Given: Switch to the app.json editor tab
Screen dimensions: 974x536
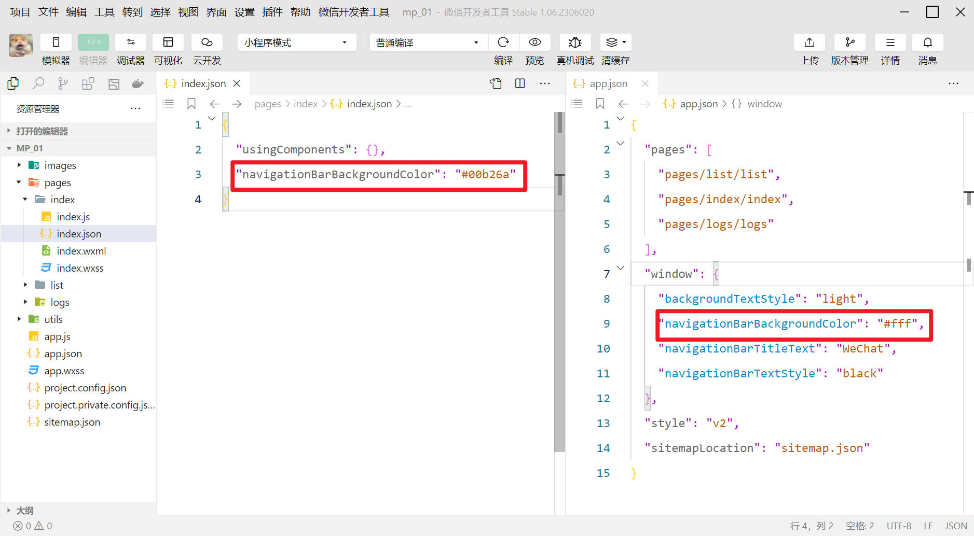Looking at the screenshot, I should point(608,83).
